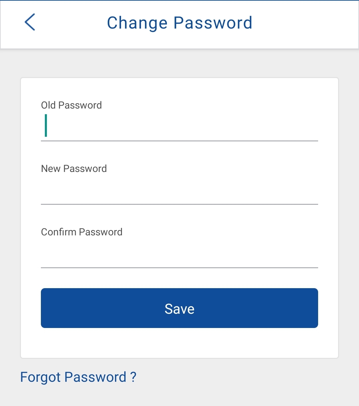Click the question mark after Forgot Password

click(x=133, y=377)
